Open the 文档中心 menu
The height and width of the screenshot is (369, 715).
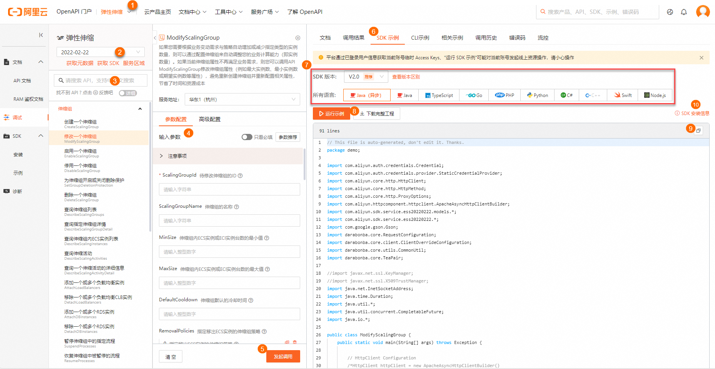coord(192,12)
